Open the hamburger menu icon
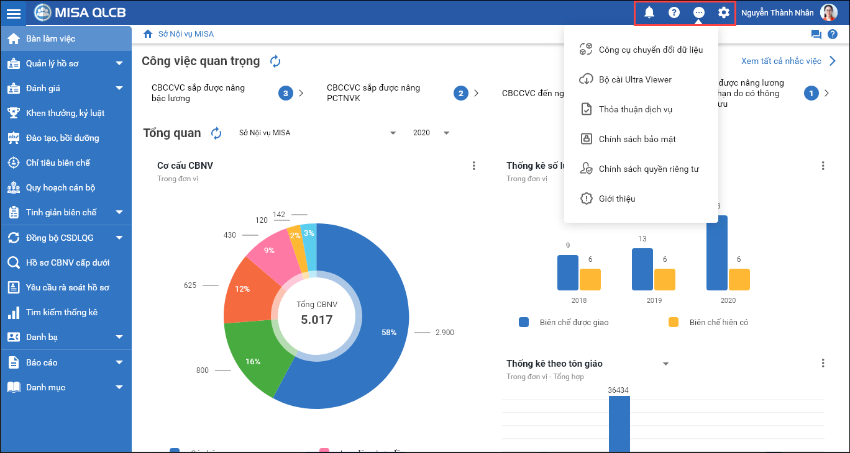Image resolution: width=850 pixels, height=453 pixels. [13, 13]
